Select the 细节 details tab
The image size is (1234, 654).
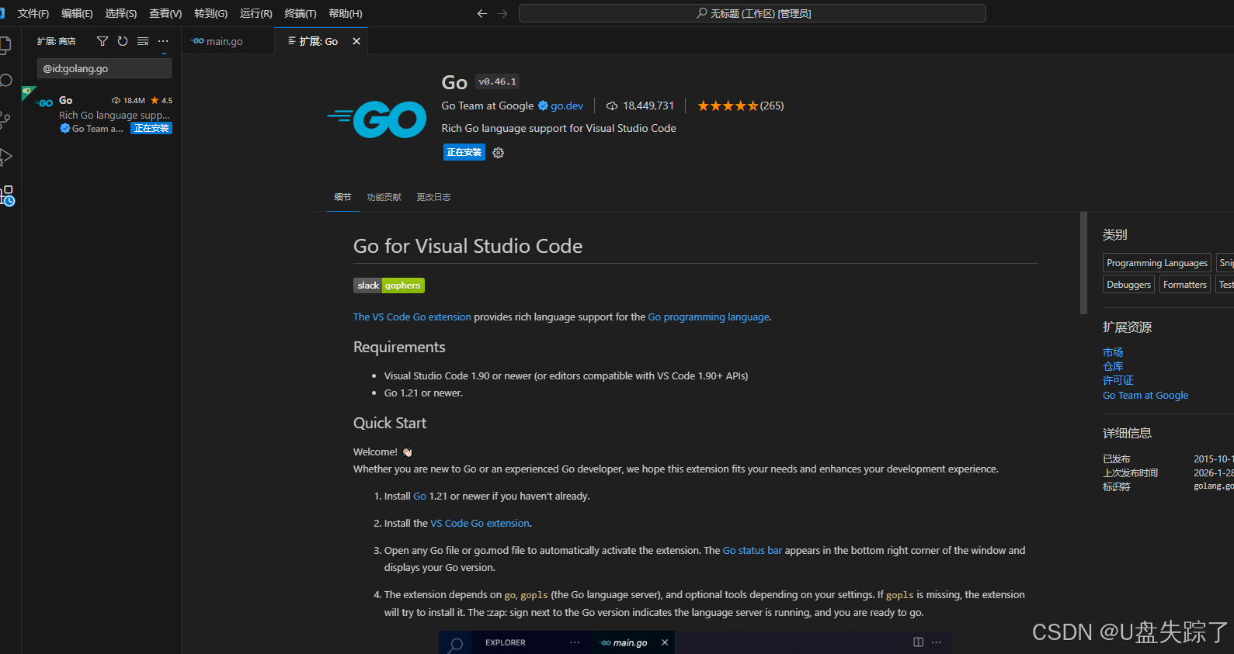pos(342,197)
